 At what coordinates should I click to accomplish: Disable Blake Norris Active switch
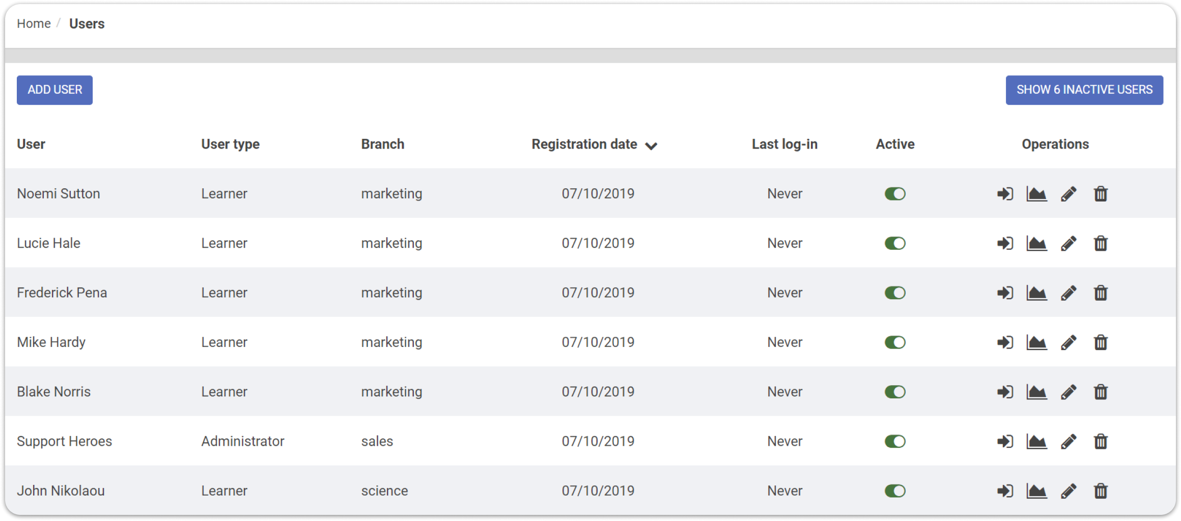pos(895,392)
